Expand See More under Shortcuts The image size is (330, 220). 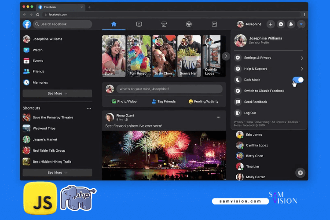coord(57,172)
